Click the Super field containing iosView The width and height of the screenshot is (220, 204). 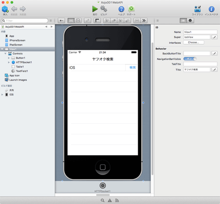click(197, 37)
